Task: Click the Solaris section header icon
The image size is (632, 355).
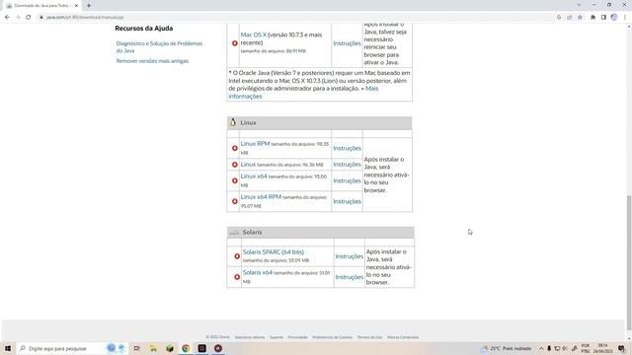Action: [234, 233]
